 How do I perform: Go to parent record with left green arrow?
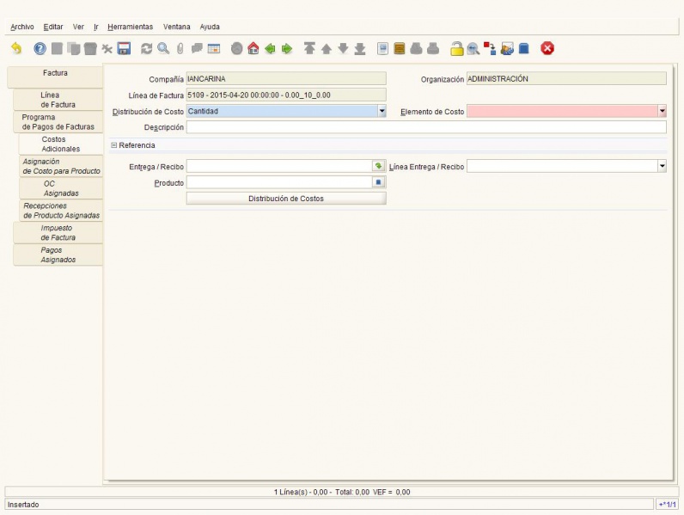click(x=270, y=48)
